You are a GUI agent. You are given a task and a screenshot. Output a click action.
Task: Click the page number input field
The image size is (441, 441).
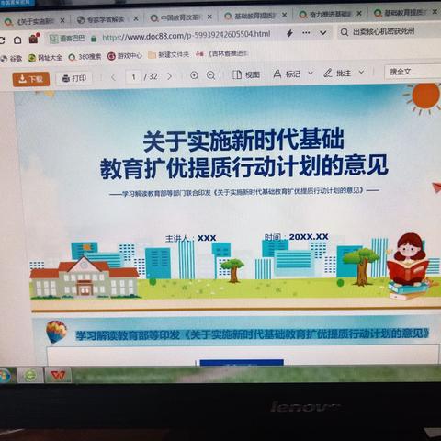[133, 77]
